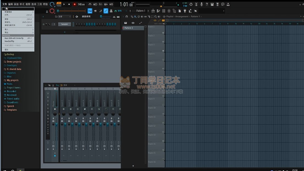Click the question mark help icon

(x=207, y=4)
